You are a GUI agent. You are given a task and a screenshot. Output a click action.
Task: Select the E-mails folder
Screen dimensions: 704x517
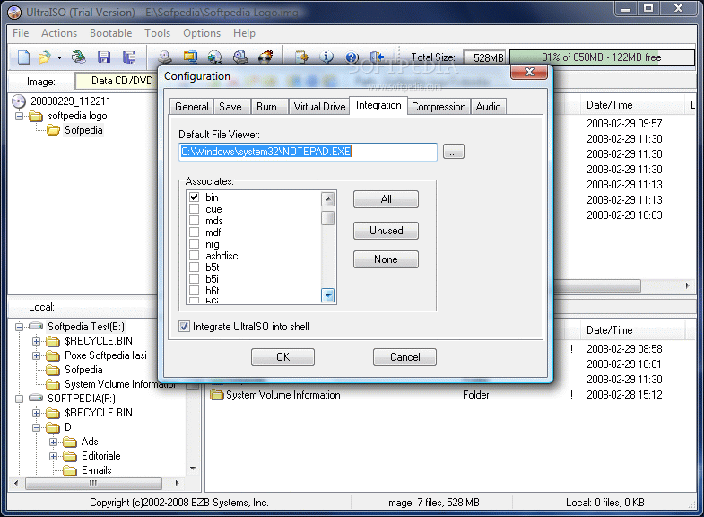click(x=97, y=470)
